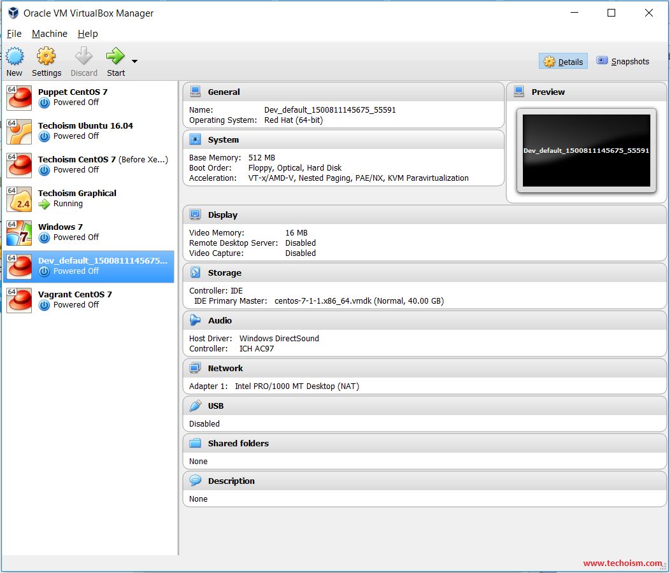Image resolution: width=670 pixels, height=573 pixels.
Task: Select Techoism Graphical name in list
Action: (x=77, y=193)
